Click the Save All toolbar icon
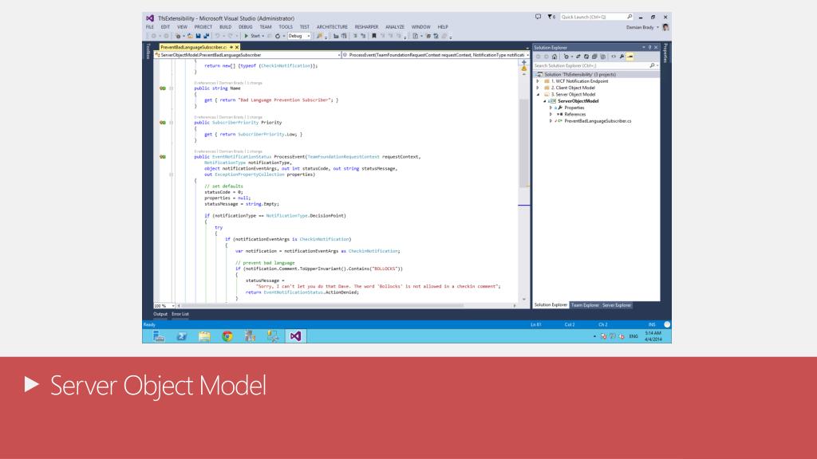 pyautogui.click(x=207, y=36)
